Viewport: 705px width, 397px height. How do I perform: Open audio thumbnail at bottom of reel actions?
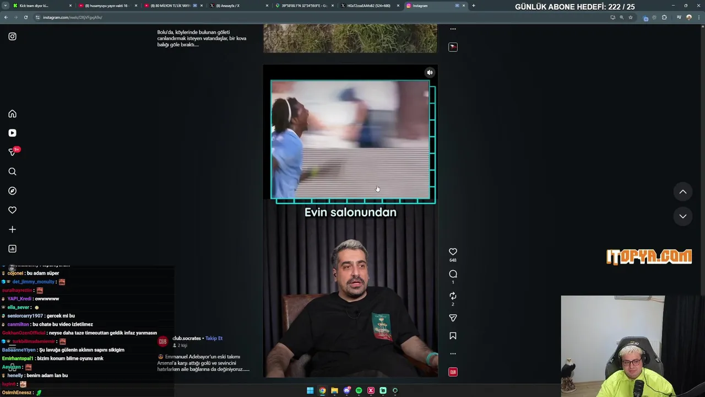click(x=453, y=372)
